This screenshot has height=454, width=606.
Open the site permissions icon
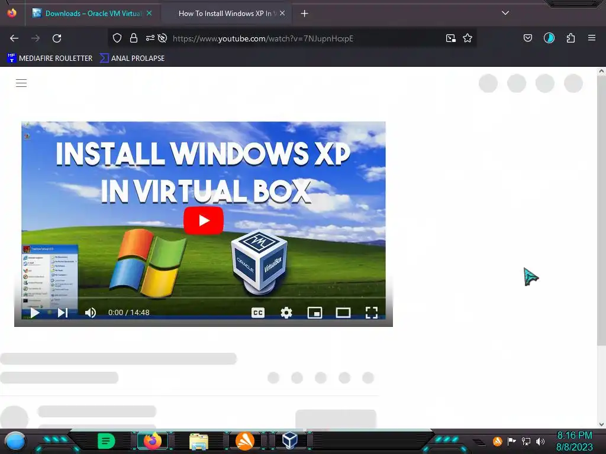(150, 38)
